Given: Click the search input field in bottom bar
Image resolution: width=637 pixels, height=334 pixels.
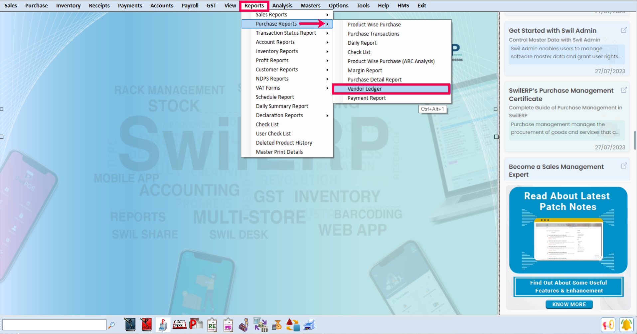Looking at the screenshot, I should click(55, 325).
